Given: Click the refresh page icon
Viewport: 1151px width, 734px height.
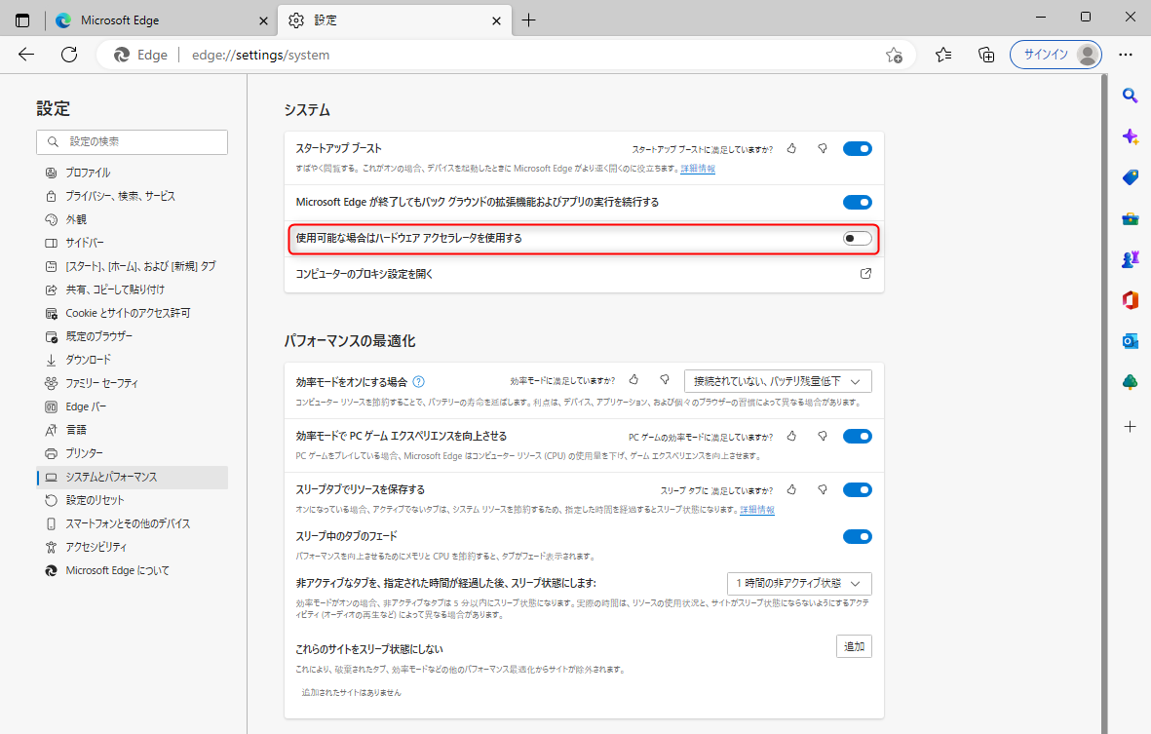Looking at the screenshot, I should click(69, 55).
